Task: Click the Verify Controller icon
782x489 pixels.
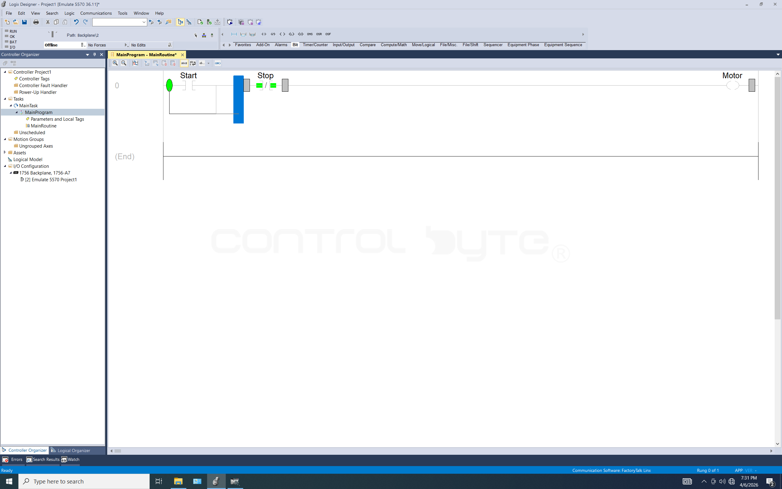Action: pos(209,22)
